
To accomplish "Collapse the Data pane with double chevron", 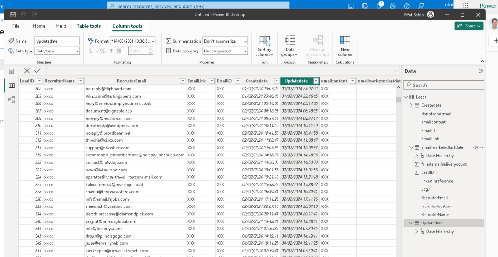I will pos(480,71).
